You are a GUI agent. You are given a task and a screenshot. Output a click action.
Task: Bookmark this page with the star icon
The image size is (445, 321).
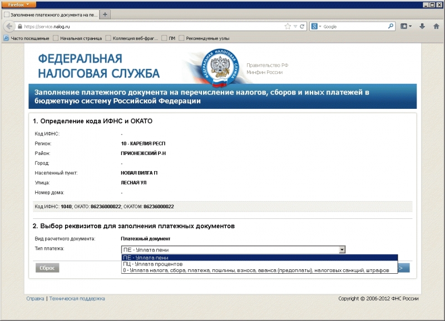288,26
